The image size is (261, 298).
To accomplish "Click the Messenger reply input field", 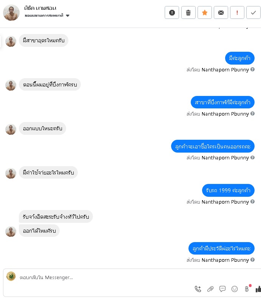I will pyautogui.click(x=107, y=277).
